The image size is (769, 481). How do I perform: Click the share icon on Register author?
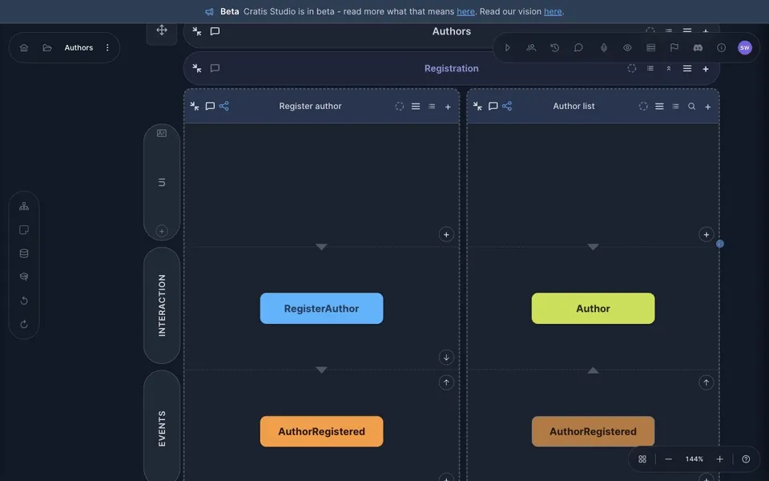[x=224, y=106]
